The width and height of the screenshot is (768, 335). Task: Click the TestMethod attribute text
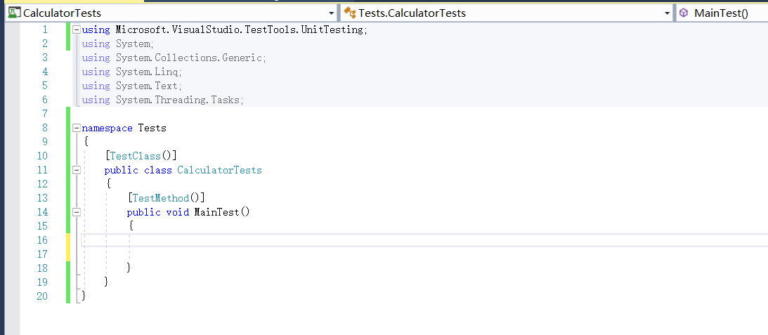point(161,198)
